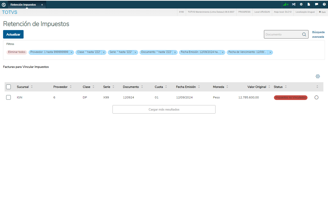Open the help question mark icon
This screenshot has width=328, height=222.
pyautogui.click(x=324, y=4)
